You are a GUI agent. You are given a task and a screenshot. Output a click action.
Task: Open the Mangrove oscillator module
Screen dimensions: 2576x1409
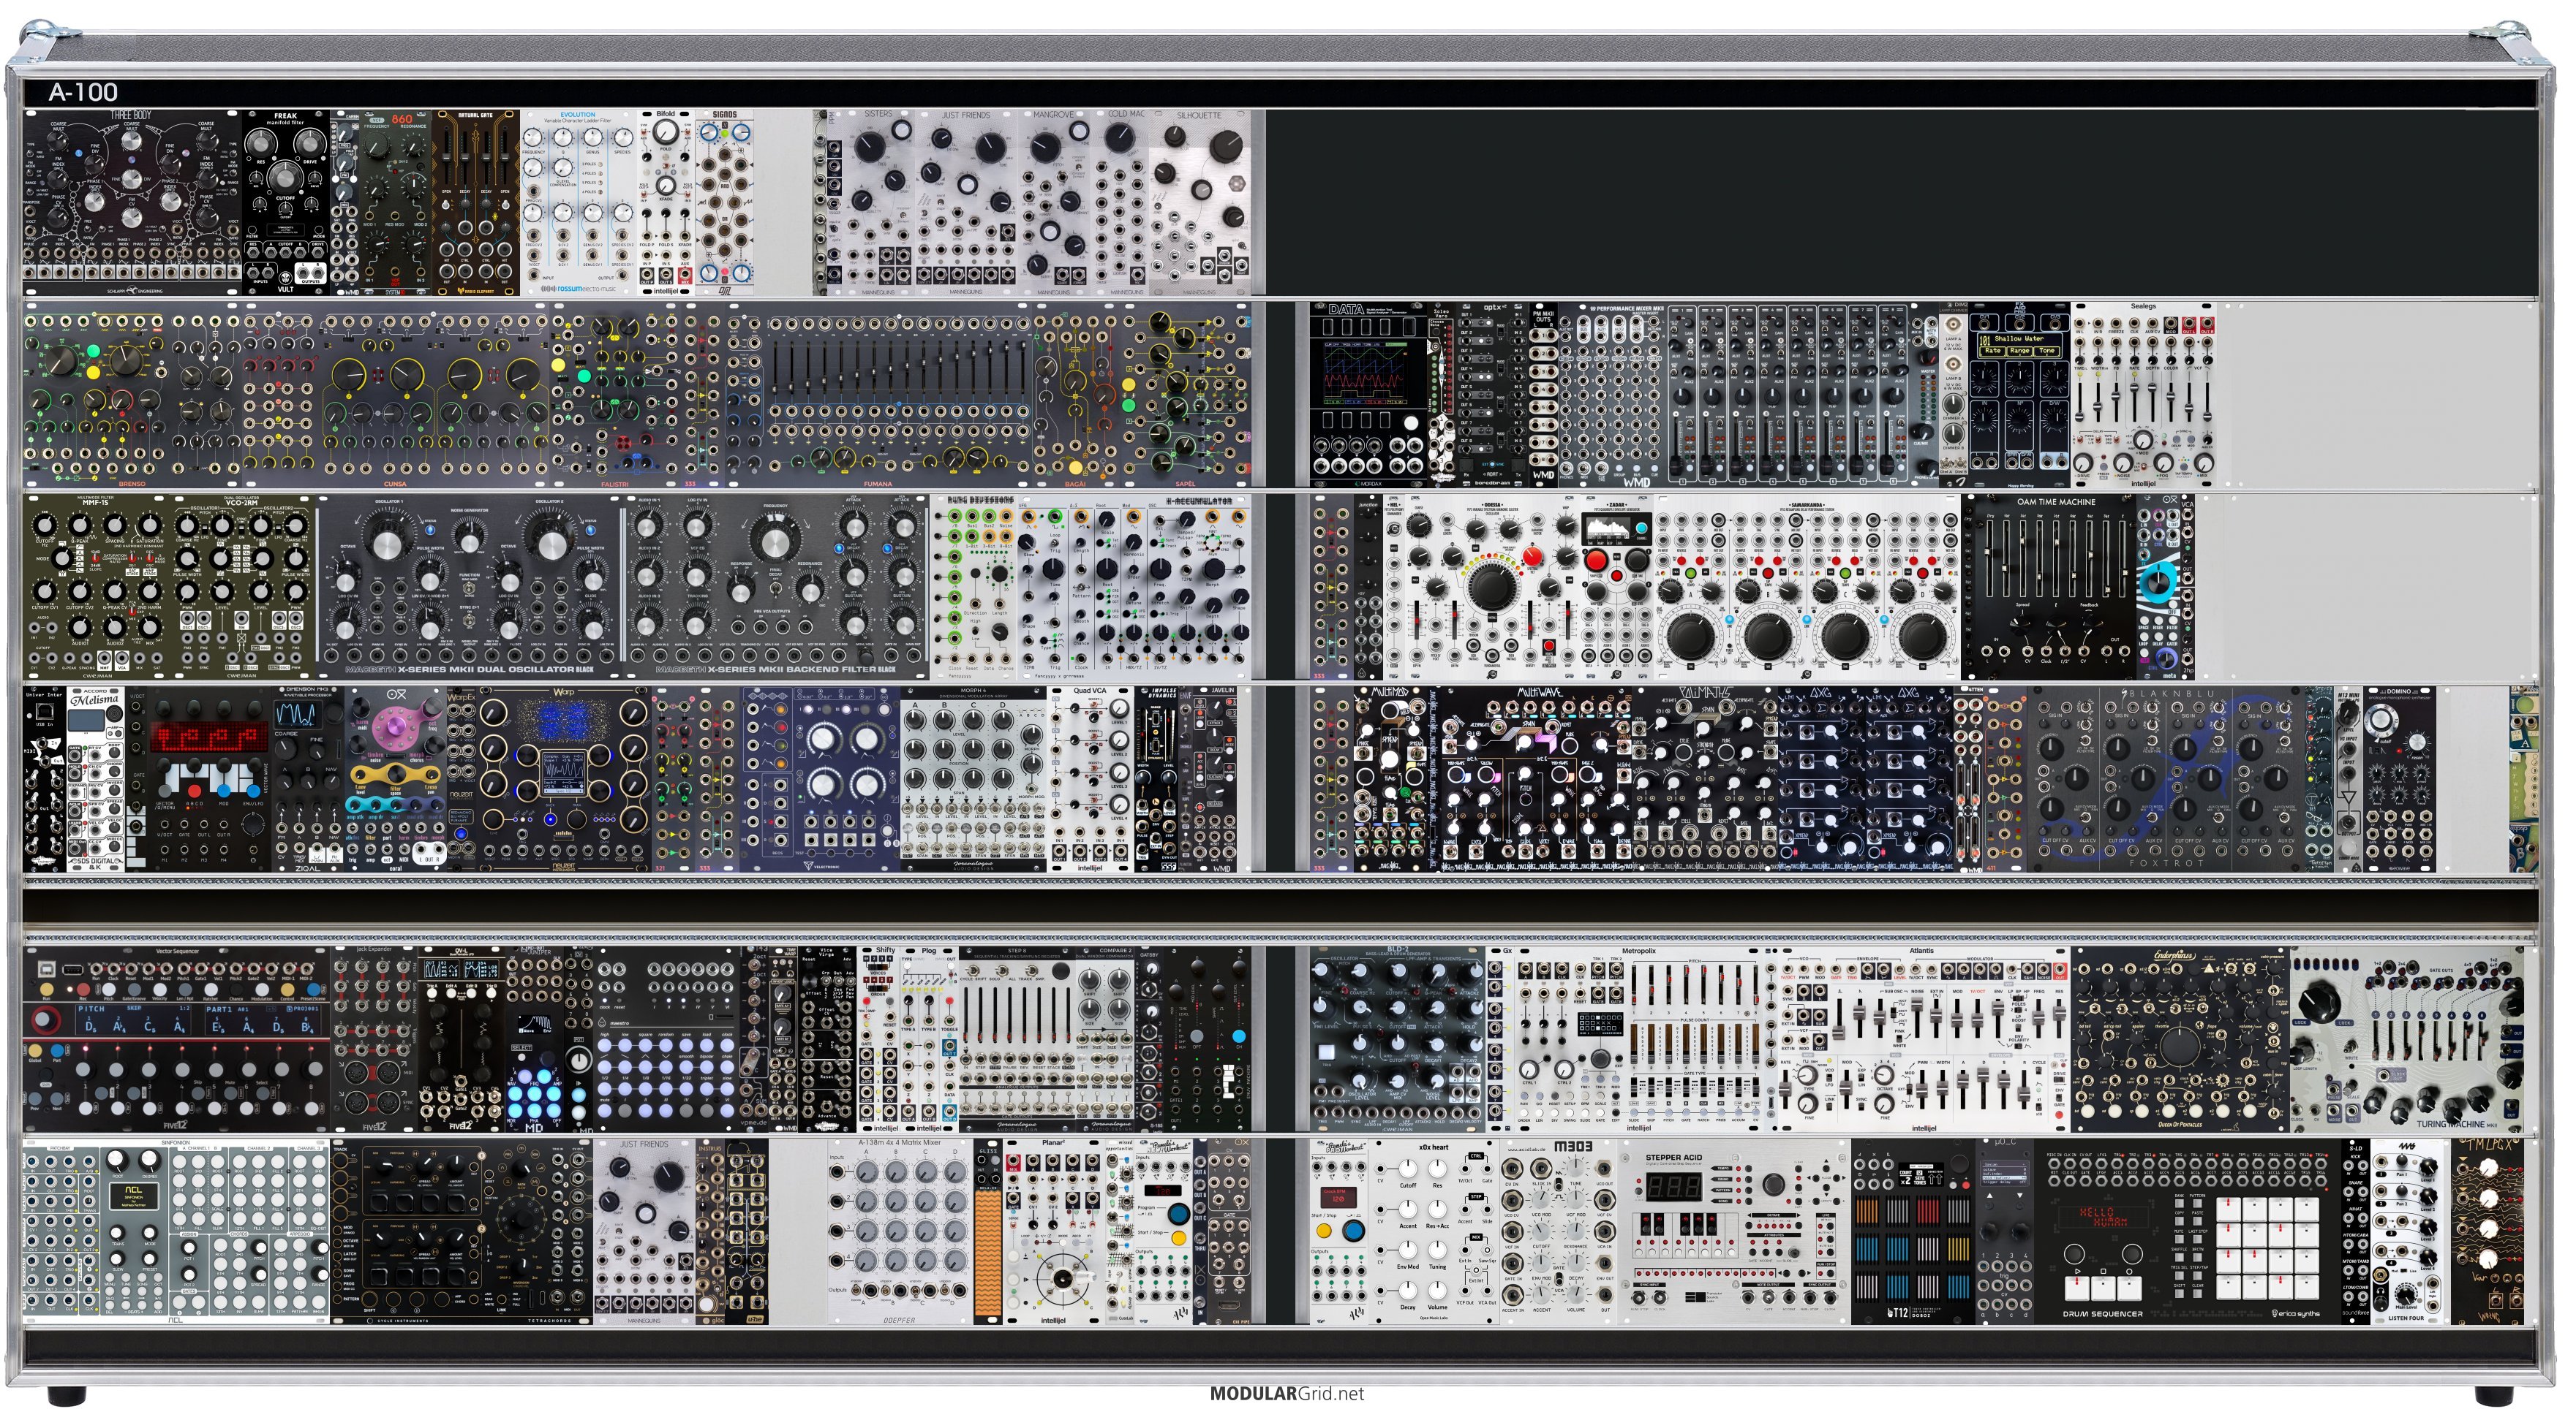point(1053,203)
